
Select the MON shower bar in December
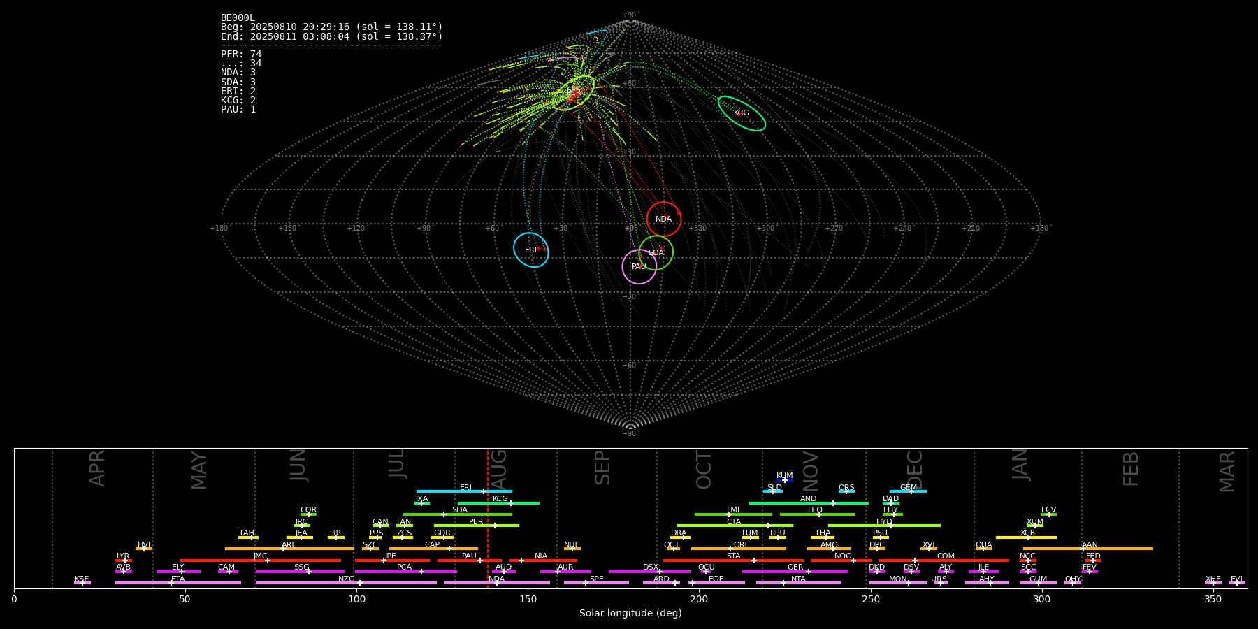tap(898, 583)
